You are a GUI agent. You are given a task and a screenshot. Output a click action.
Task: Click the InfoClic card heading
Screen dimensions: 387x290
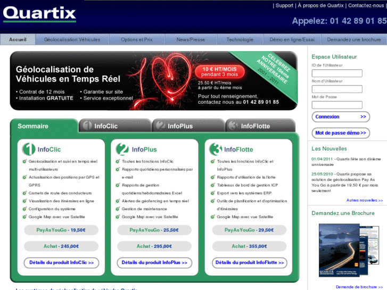[x=49, y=150]
